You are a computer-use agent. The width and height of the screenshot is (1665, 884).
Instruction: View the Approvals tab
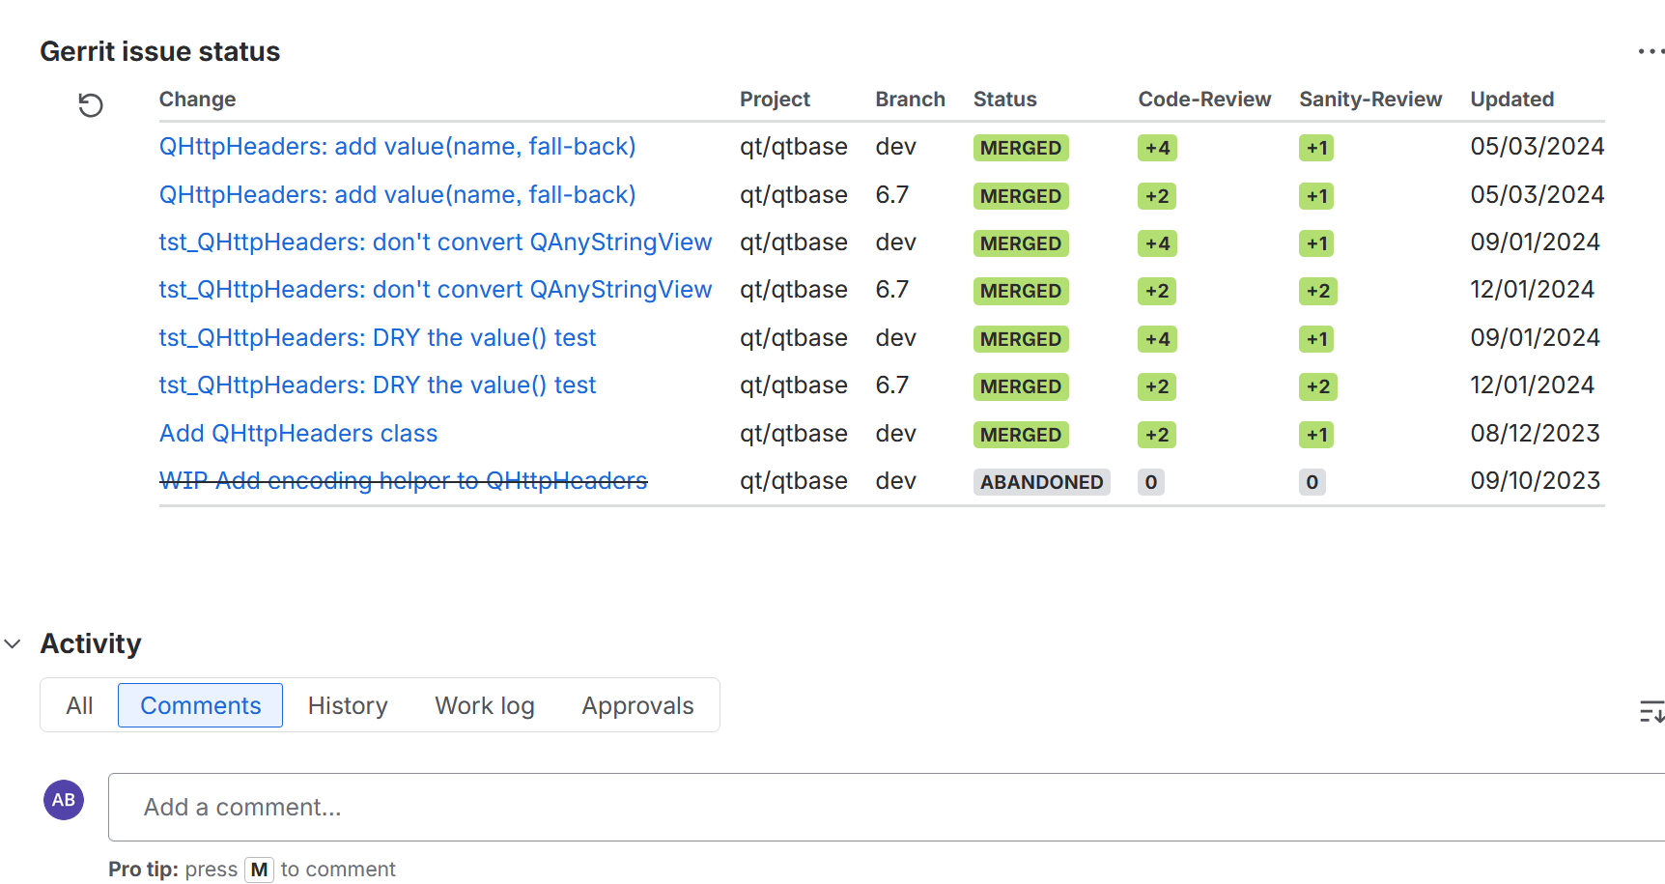[x=637, y=706]
